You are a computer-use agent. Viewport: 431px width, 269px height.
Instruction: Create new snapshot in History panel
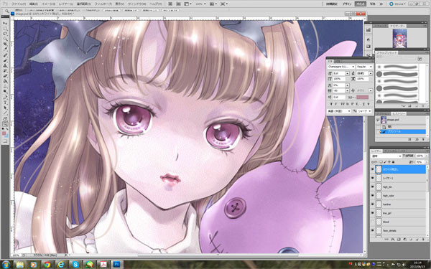(x=417, y=139)
